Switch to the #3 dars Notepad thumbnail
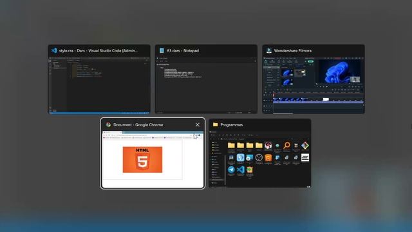Screen dimensions: 412x232 pos(206,79)
